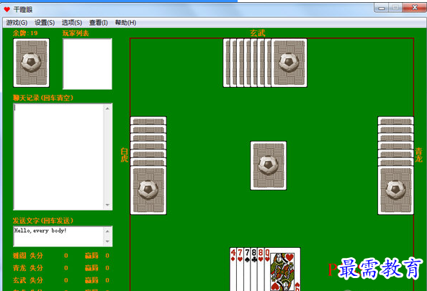Close the 干瞪眼 game window
This screenshot has height=291, width=427.
[415, 8]
